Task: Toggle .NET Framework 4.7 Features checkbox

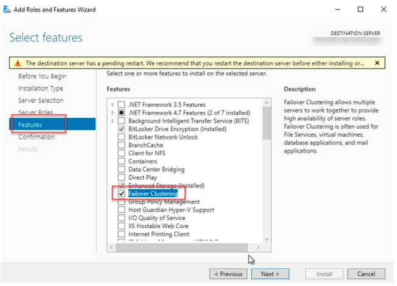Action: [x=122, y=112]
